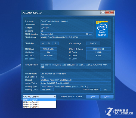Click the Haswell-DT code name value
Viewport: 136px width, 118px height.
66,24
